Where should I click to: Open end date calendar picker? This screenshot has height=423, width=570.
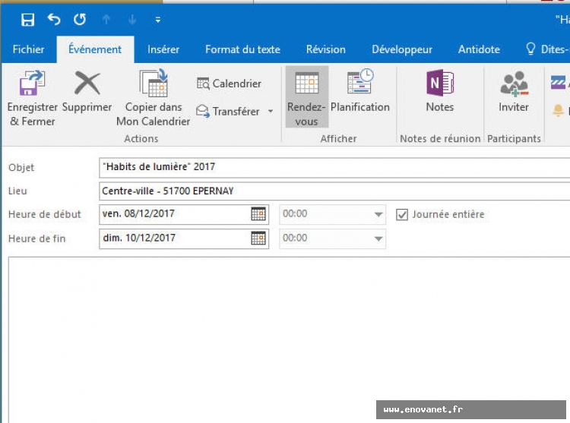tap(258, 238)
